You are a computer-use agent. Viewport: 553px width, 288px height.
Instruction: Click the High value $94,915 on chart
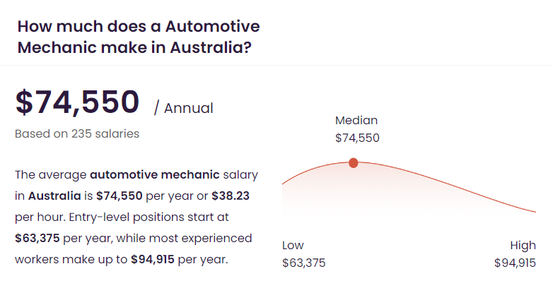point(515,263)
